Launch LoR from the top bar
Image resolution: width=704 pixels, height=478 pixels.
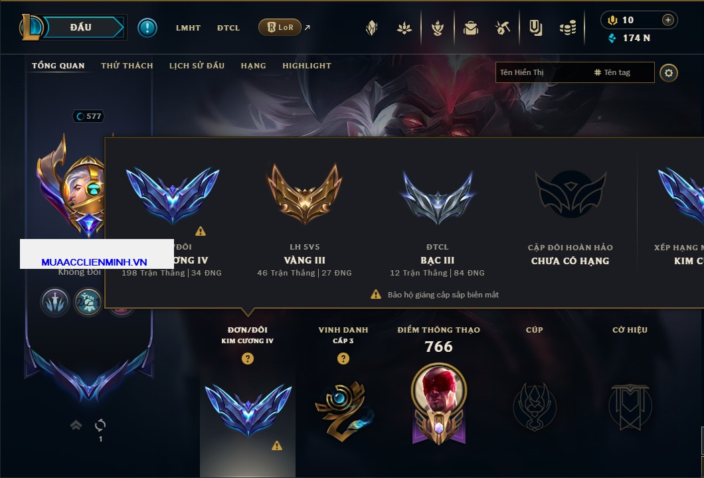pos(280,27)
